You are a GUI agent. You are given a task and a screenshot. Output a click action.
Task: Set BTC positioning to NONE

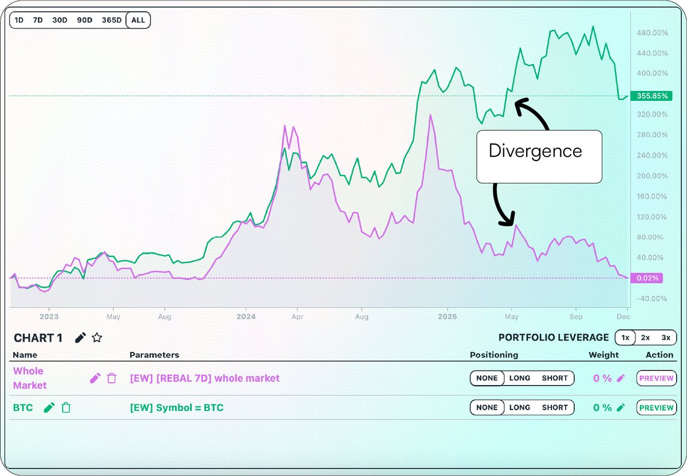[x=487, y=407]
